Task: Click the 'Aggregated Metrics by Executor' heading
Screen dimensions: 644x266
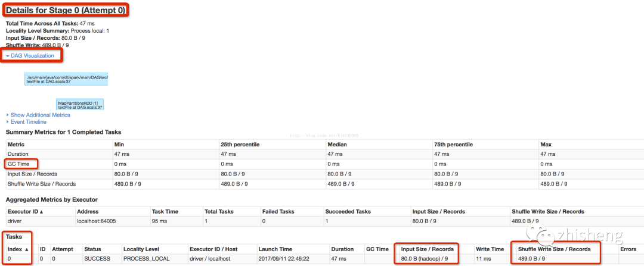Action: point(52,199)
